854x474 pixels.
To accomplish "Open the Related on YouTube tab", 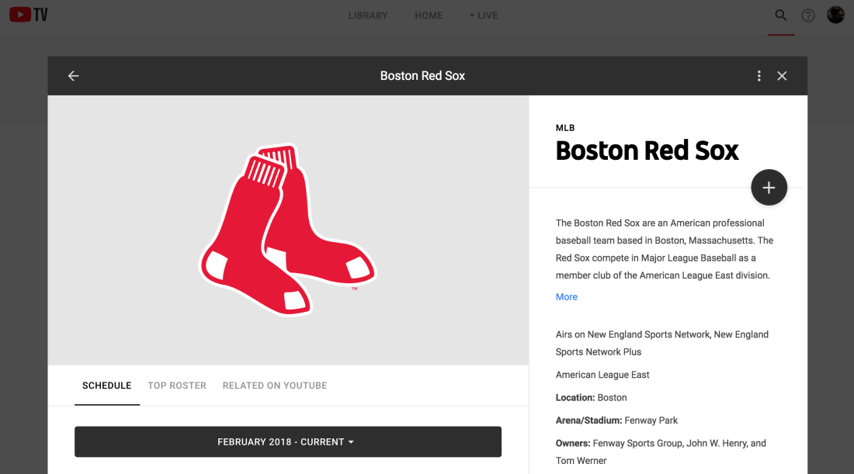I will click(275, 386).
